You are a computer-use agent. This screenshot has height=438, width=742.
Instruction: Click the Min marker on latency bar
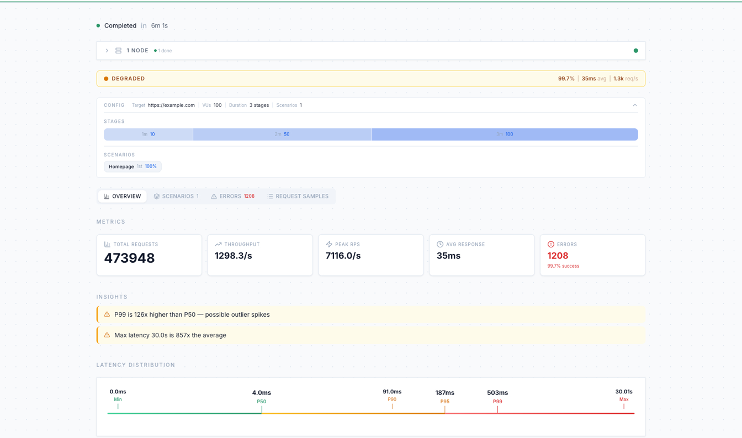coord(118,399)
